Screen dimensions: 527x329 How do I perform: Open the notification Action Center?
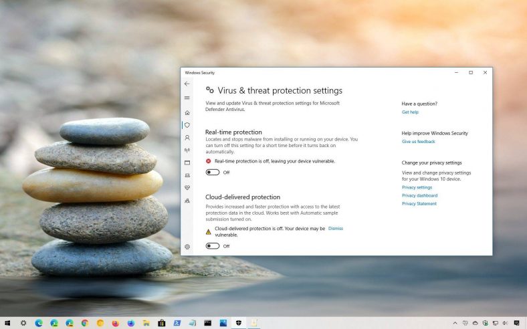pyautogui.click(x=516, y=323)
